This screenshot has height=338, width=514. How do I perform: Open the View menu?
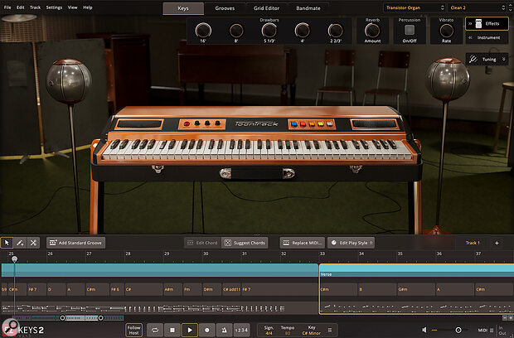72,7
